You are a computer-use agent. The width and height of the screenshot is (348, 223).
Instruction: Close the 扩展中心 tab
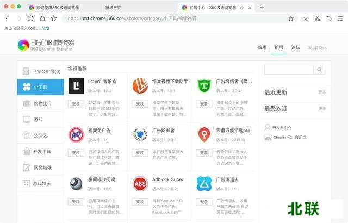pos(250,8)
